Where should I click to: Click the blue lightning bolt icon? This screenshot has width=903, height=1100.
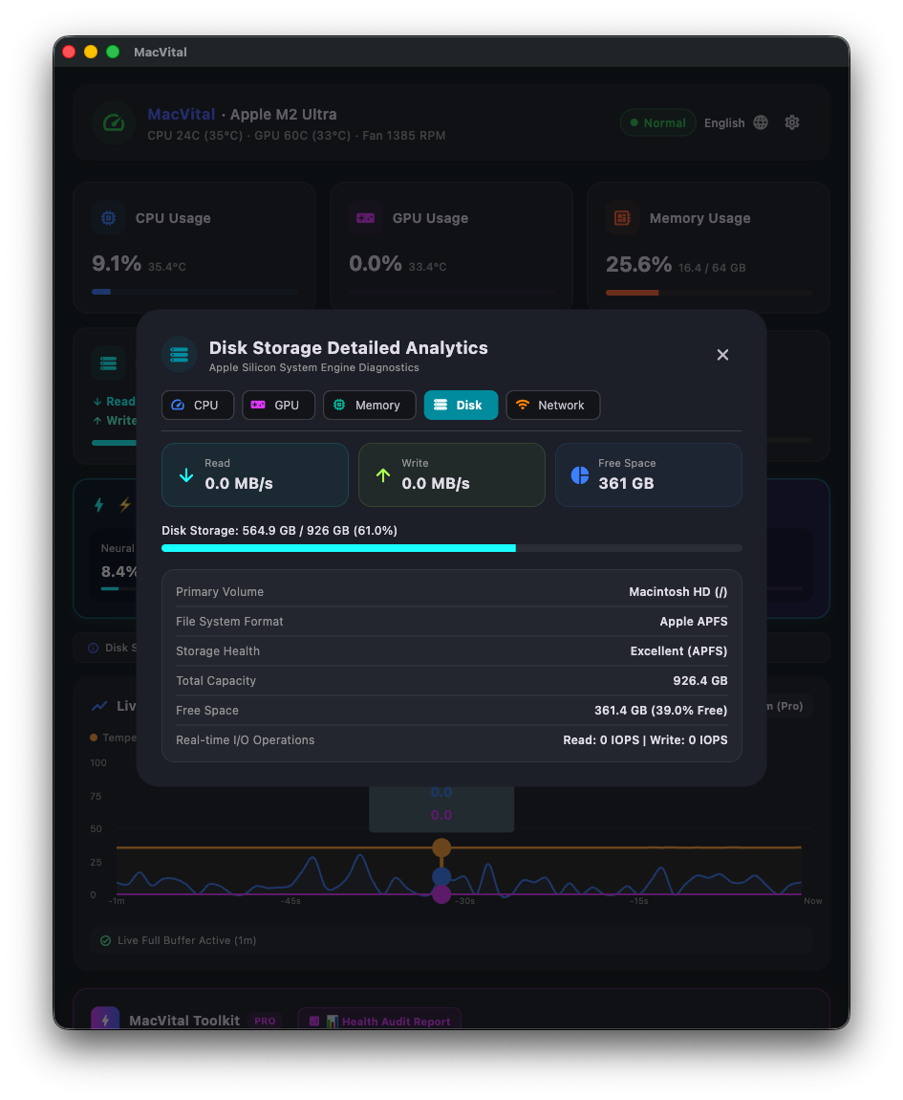tap(98, 504)
